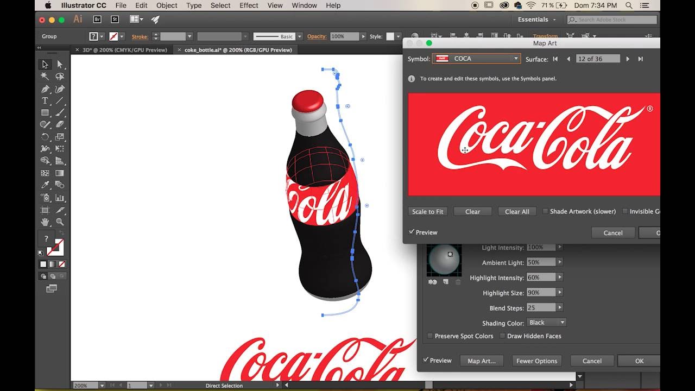Open the Effect menu
The width and height of the screenshot is (695, 391).
(x=249, y=5)
